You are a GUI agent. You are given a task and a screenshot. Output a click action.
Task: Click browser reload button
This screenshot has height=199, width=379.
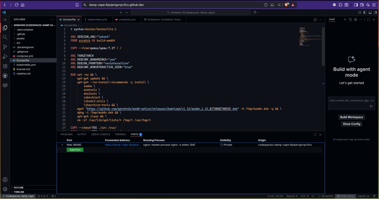coord(16,5)
